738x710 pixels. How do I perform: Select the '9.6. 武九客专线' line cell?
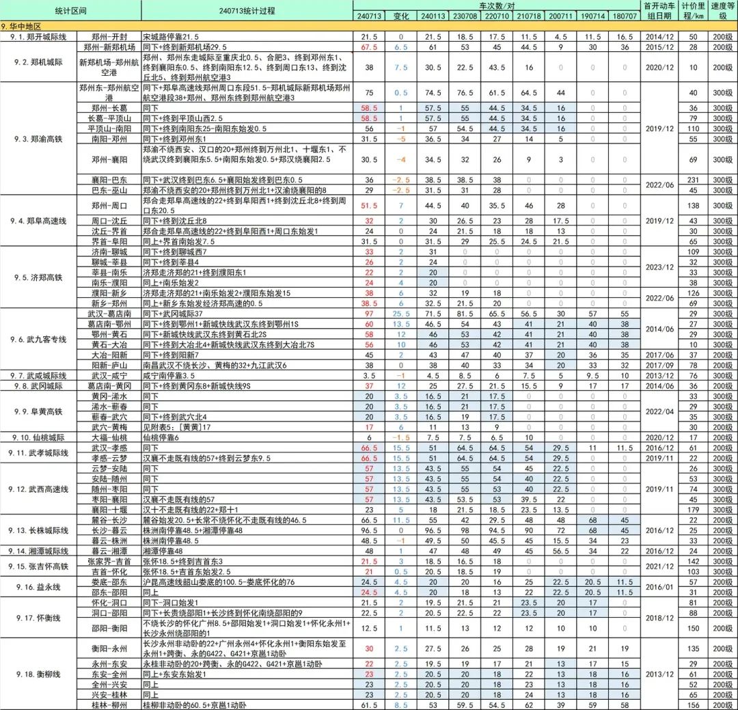point(38,340)
